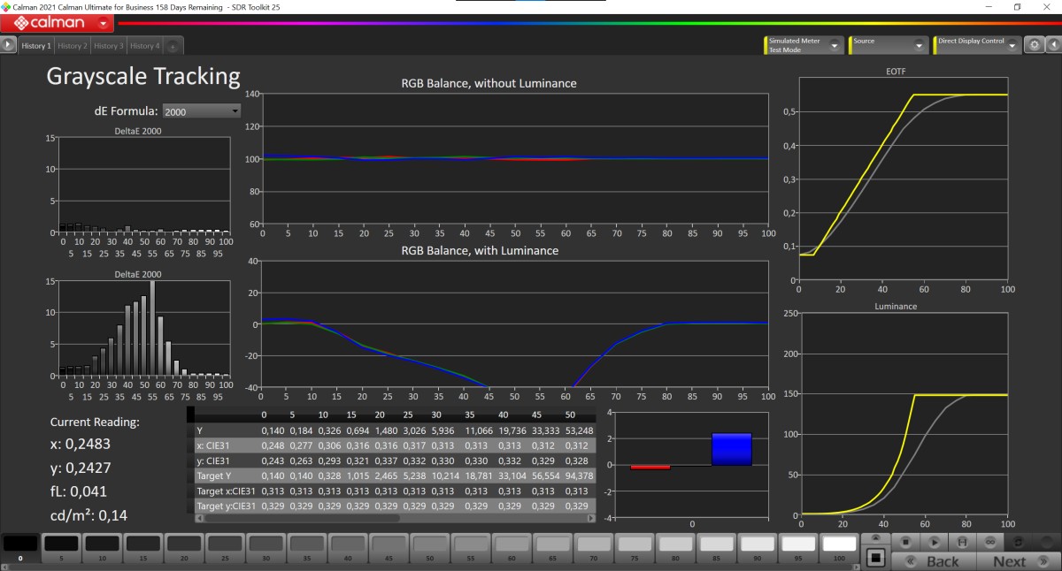The image size is (1062, 571).
Task: Click the Grayscale Tracking heading
Action: [x=143, y=76]
